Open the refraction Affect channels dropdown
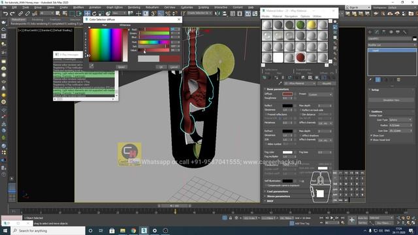This screenshot has width=418, height=235. 325,140
